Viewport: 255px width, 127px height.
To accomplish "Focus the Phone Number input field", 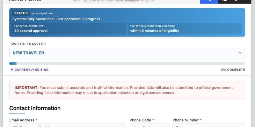I will pos(209,125).
